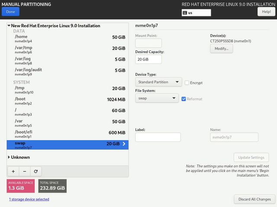Image resolution: width=277 pixels, height=207 pixels.
Task: Click the Total Space 232.89 GiB box
Action: pyautogui.click(x=52, y=186)
